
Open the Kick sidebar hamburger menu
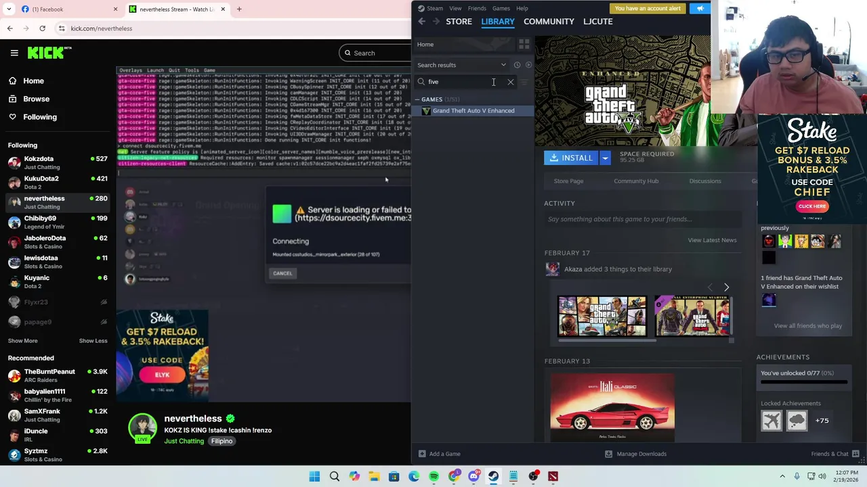14,53
